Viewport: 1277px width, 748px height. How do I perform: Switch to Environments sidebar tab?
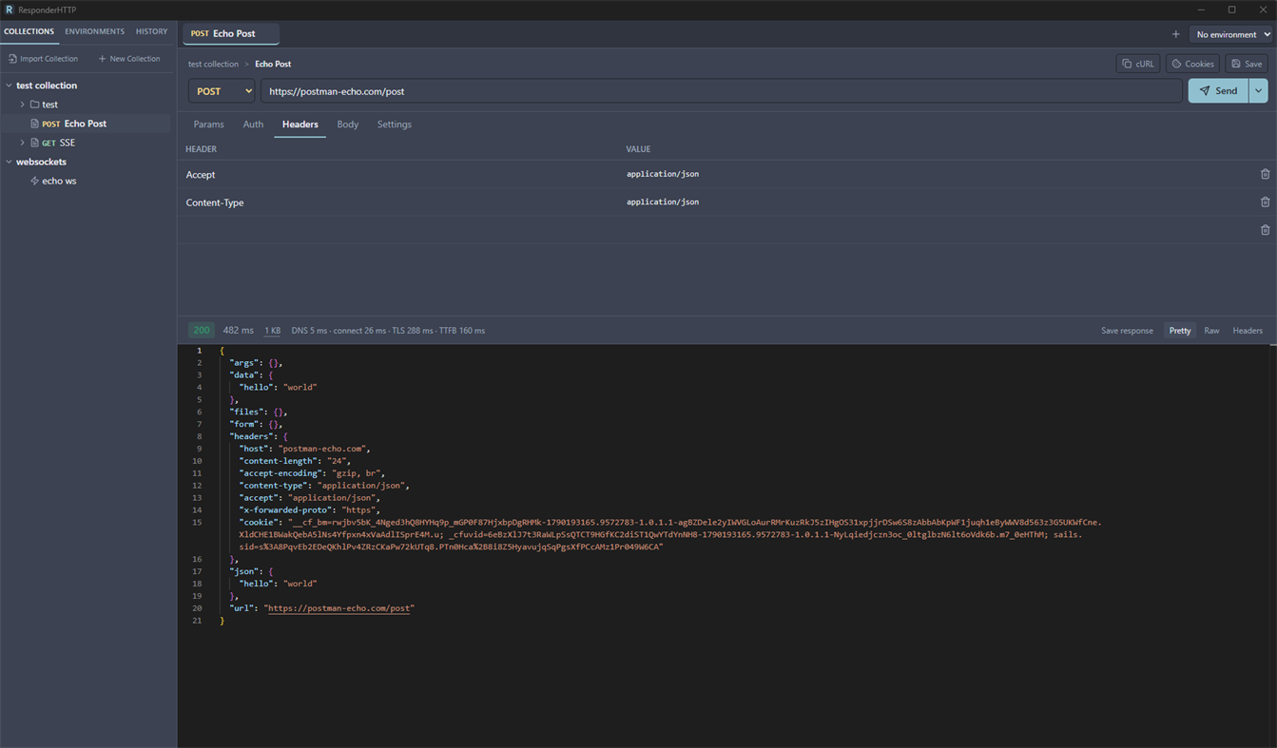[95, 31]
